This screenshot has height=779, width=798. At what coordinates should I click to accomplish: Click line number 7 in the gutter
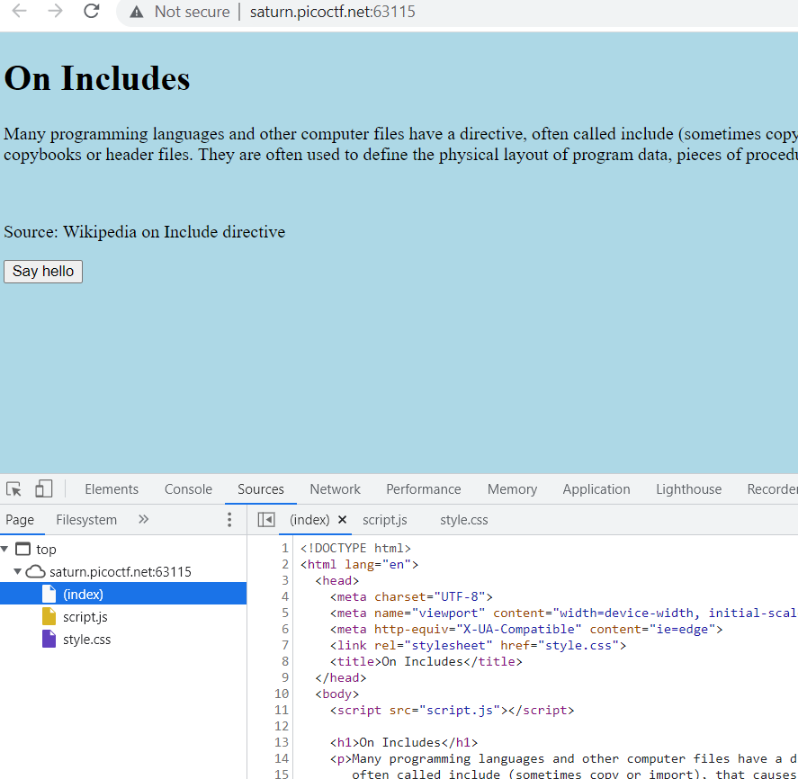(x=285, y=645)
